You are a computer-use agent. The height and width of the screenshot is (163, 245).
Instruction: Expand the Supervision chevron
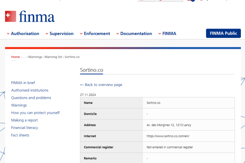tap(47, 34)
